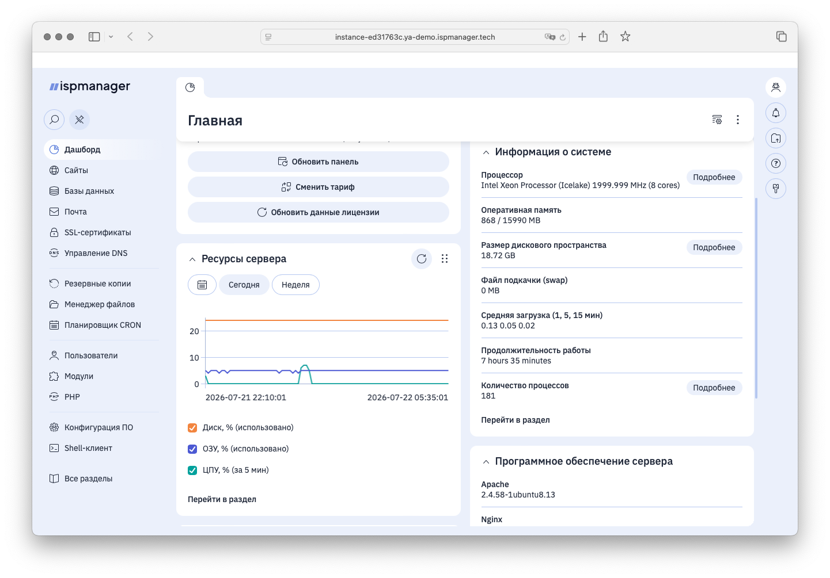Open dashboard settings filter icon
Image resolution: width=830 pixels, height=578 pixels.
[717, 120]
